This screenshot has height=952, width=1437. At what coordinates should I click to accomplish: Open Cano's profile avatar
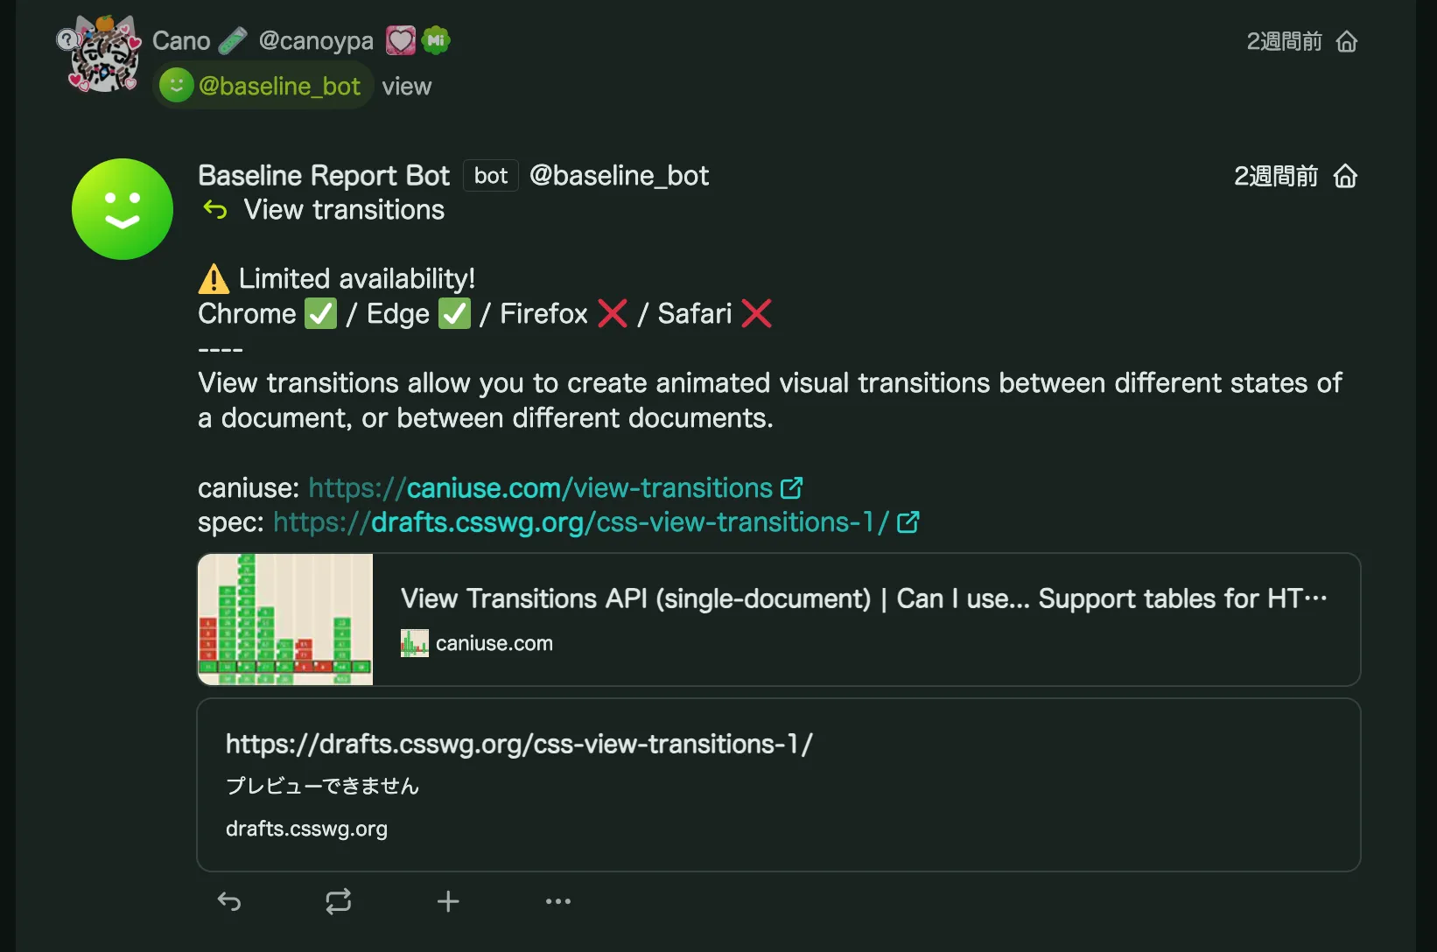(104, 54)
